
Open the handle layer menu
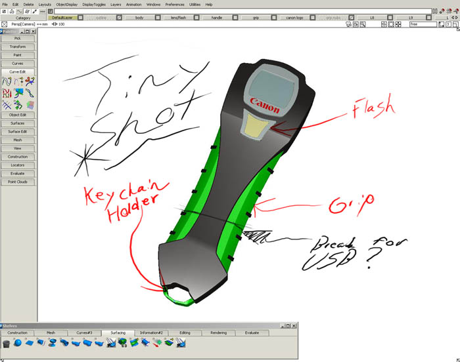[217, 18]
